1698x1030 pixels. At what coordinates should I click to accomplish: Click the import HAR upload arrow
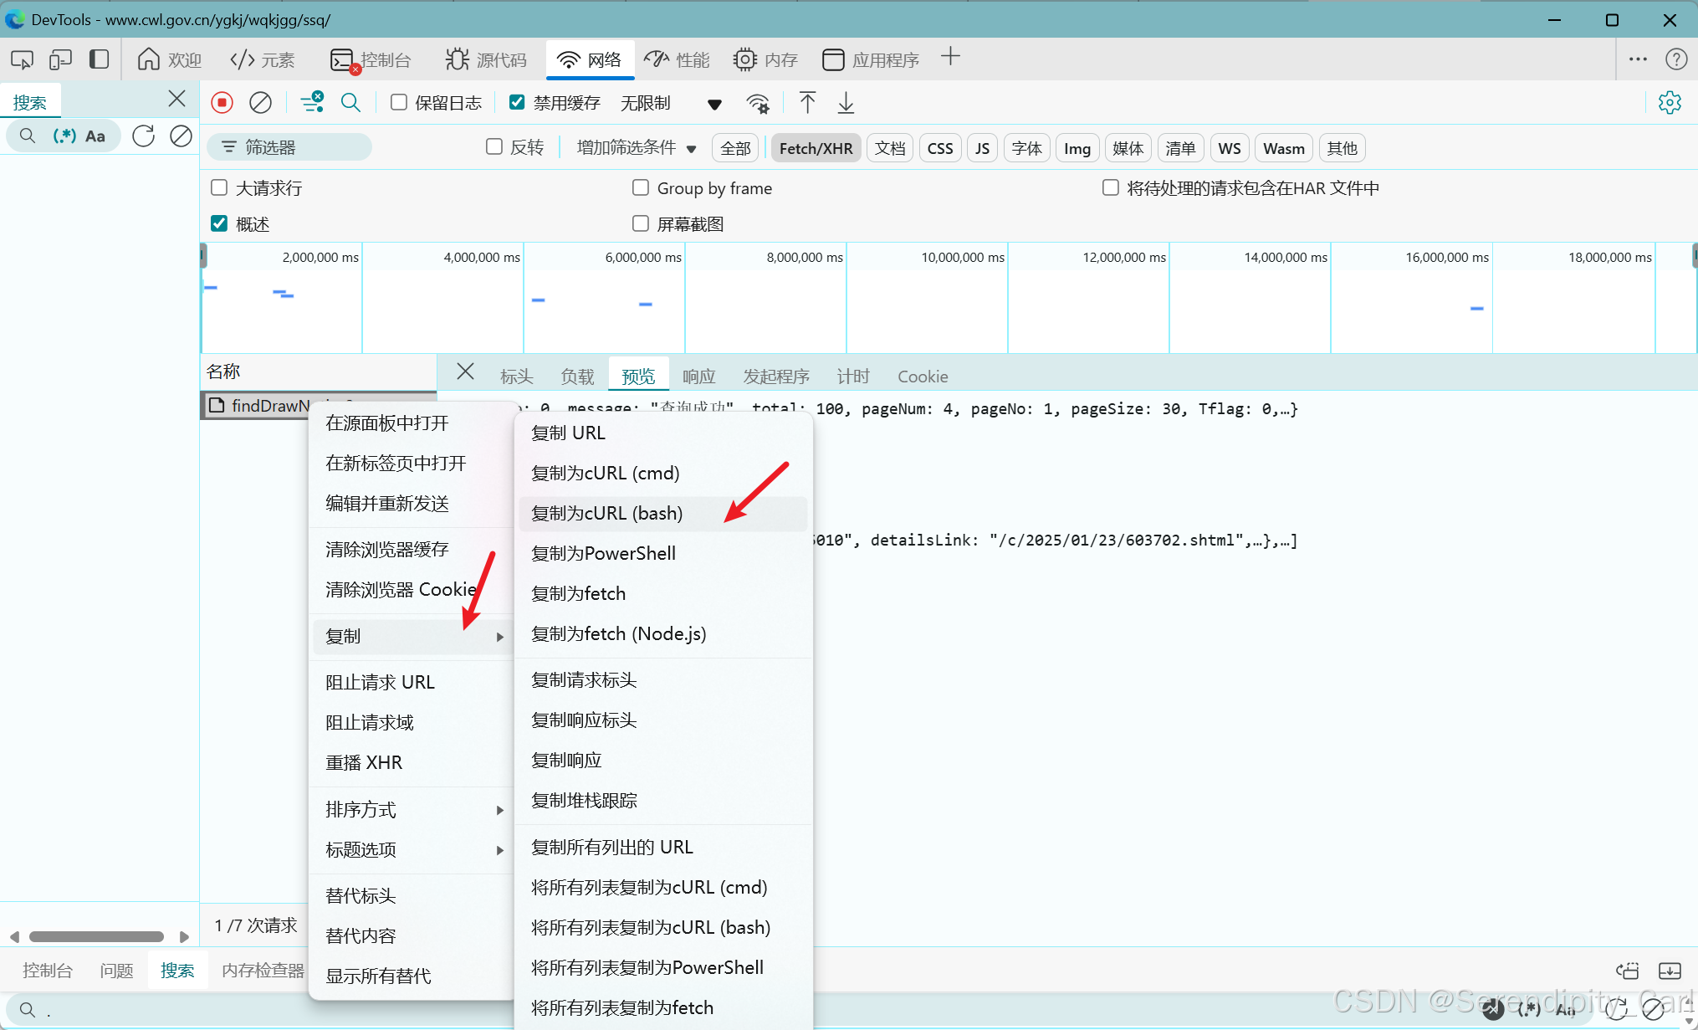(x=807, y=103)
